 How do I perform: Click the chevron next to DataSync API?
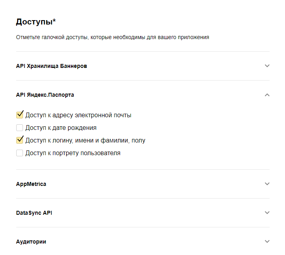coord(267,213)
